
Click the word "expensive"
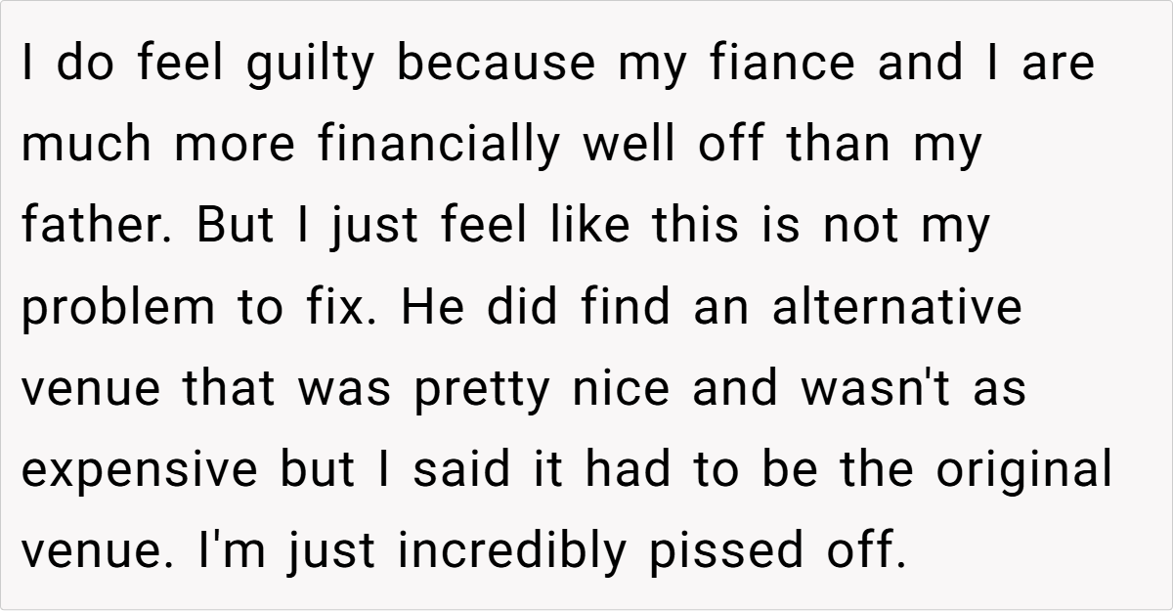(139, 471)
